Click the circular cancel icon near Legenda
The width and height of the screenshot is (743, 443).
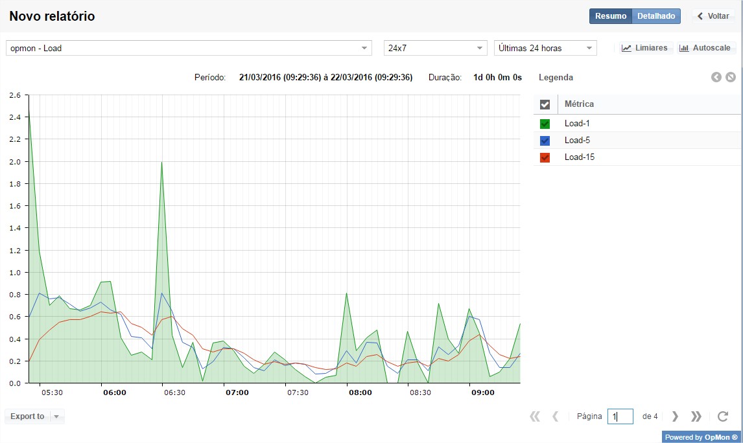click(x=731, y=78)
